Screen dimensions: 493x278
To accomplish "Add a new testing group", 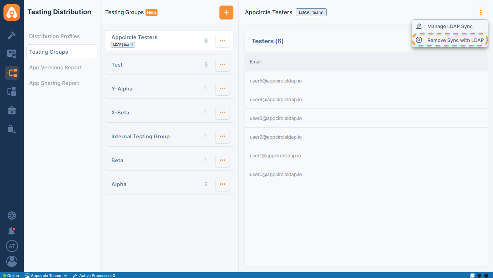I will click(x=226, y=12).
